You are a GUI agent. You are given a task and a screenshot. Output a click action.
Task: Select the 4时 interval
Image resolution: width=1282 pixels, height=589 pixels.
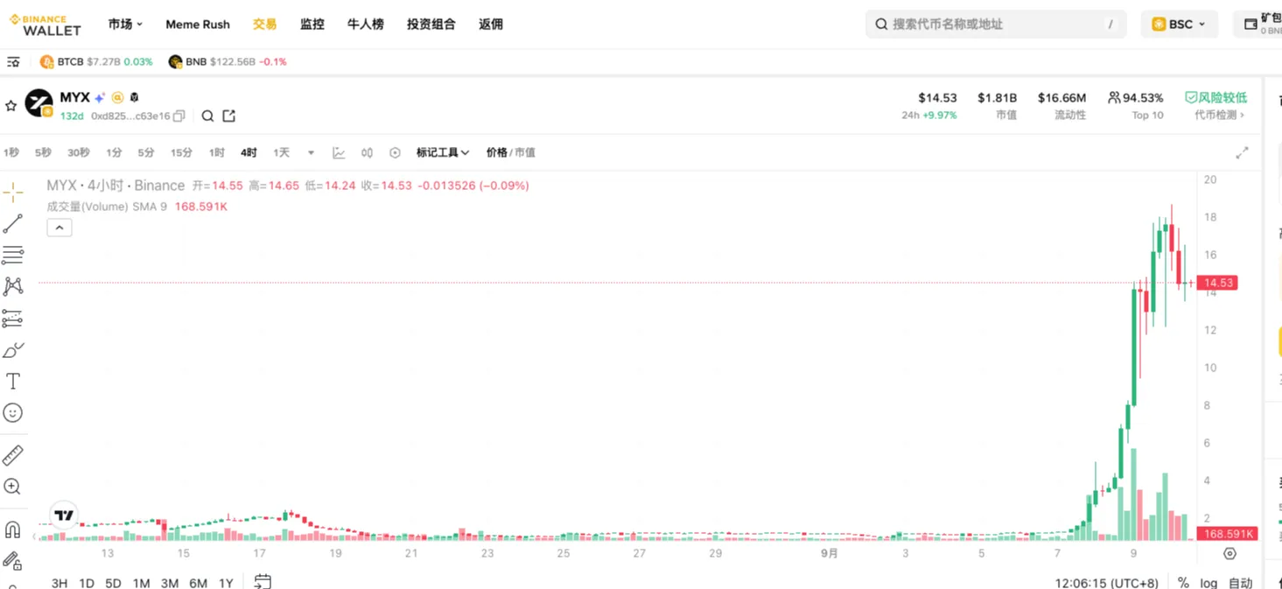coord(249,152)
